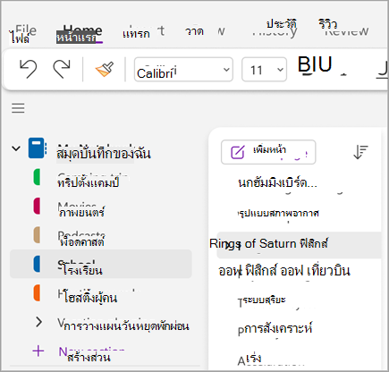Select the Format Painter brush icon

[x=105, y=70]
